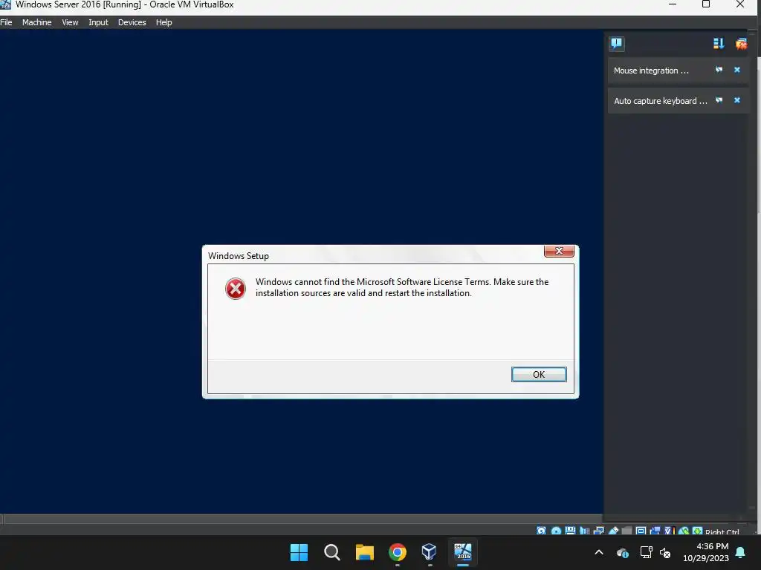Click the OneDrive tray icon
This screenshot has height=570, width=761.
point(622,552)
